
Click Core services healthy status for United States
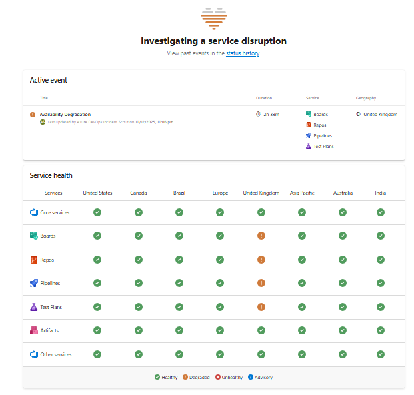[x=97, y=212]
